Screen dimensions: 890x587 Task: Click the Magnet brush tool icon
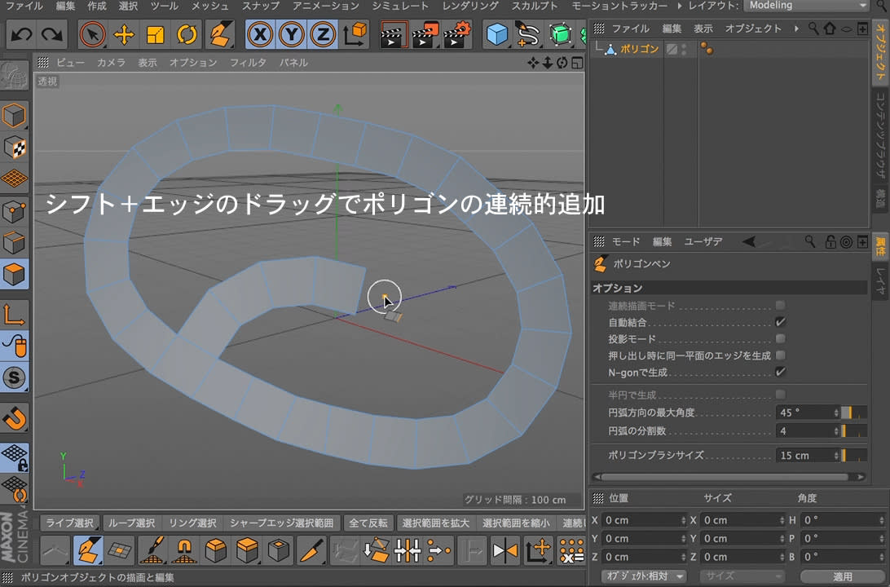[184, 551]
